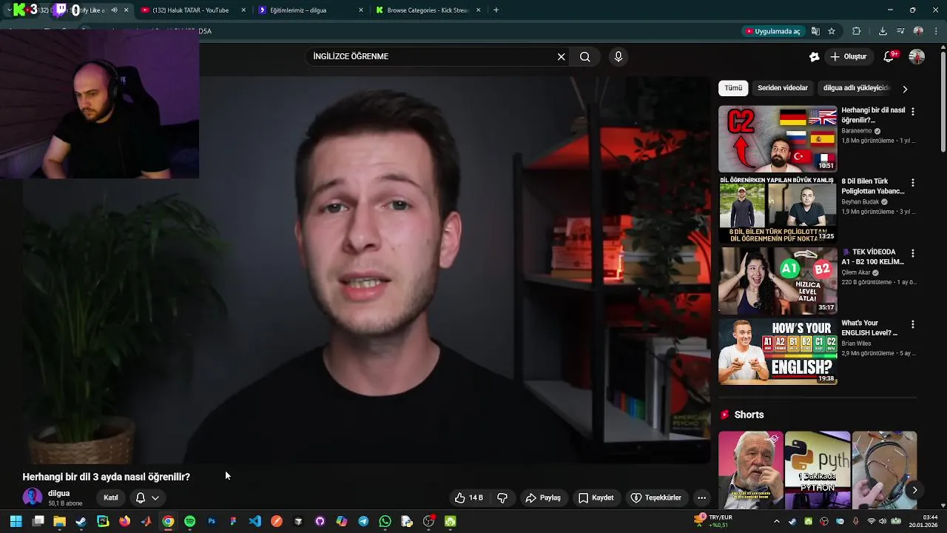The height and width of the screenshot is (533, 947).
Task: Open options for Brian Wiles video
Action: tap(912, 324)
